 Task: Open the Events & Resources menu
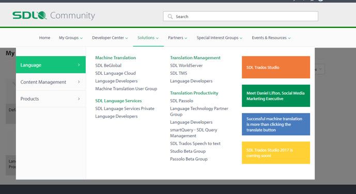pyautogui.click(x=271, y=38)
